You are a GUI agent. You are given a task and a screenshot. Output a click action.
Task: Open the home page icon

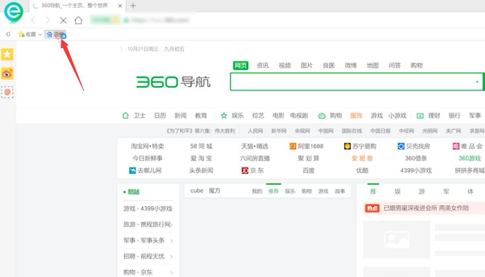[78, 20]
